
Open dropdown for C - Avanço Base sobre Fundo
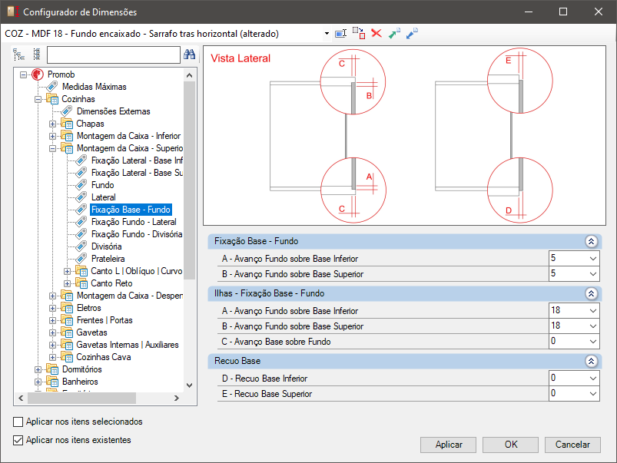592,342
